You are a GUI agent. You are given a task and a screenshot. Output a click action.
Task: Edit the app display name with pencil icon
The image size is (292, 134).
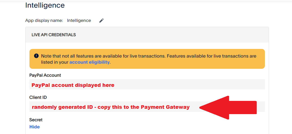[101, 21]
